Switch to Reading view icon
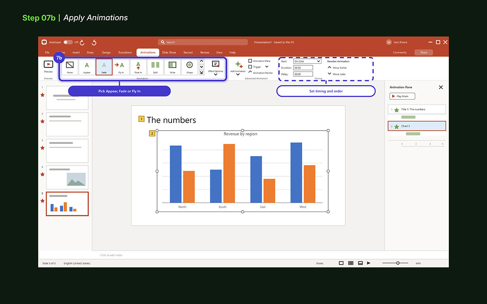487x304 pixels. click(360, 263)
